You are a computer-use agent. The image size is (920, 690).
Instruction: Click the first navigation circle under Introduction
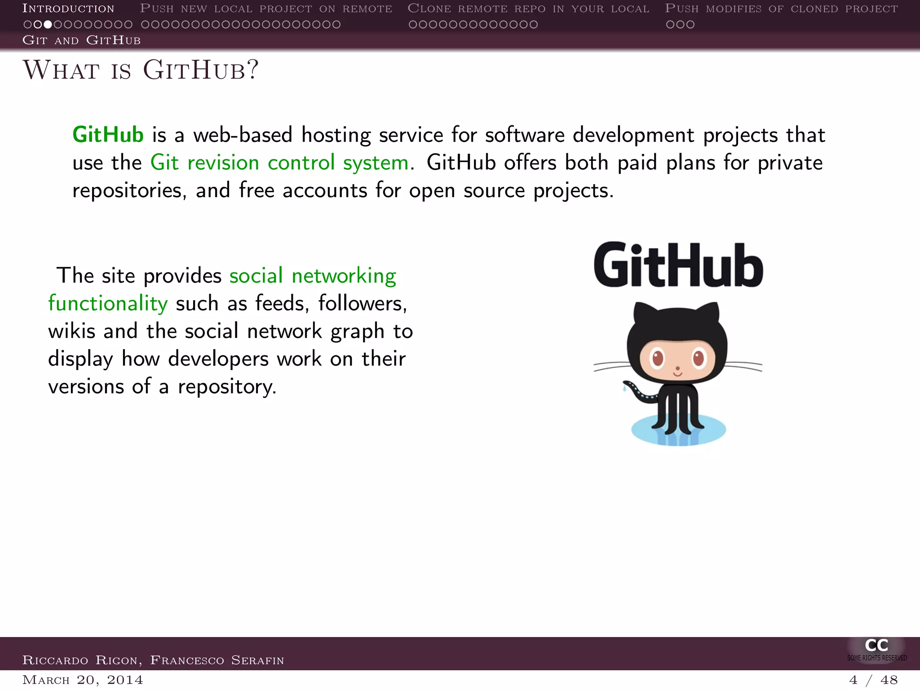point(28,24)
